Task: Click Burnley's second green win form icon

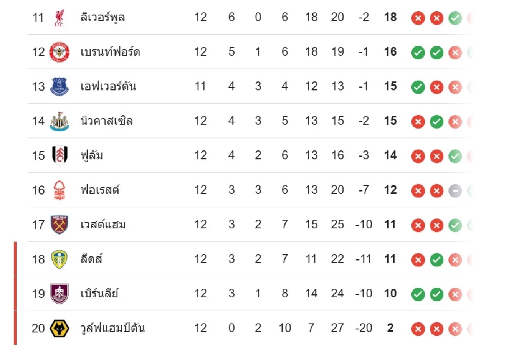Action: 436,294
